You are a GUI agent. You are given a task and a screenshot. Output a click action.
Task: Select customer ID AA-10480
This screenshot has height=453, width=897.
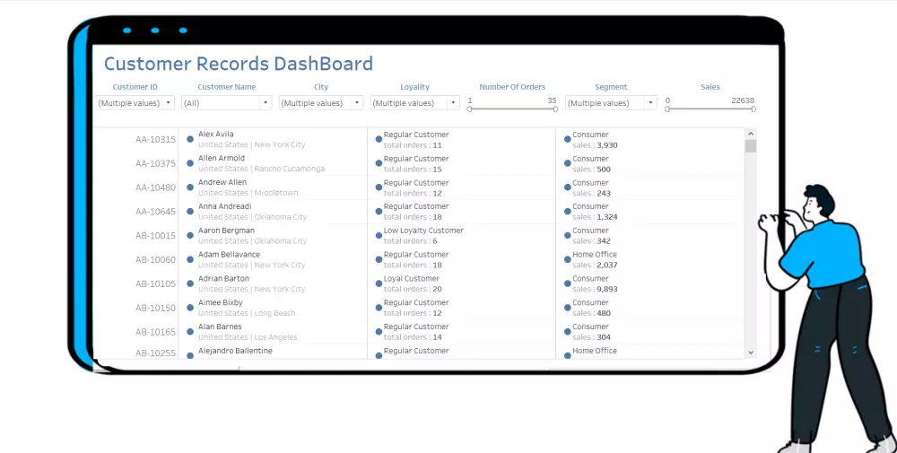[155, 187]
